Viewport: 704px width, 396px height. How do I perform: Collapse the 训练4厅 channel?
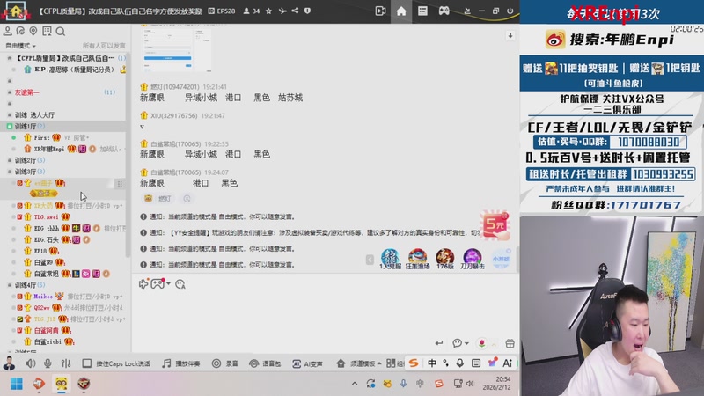(x=10, y=285)
